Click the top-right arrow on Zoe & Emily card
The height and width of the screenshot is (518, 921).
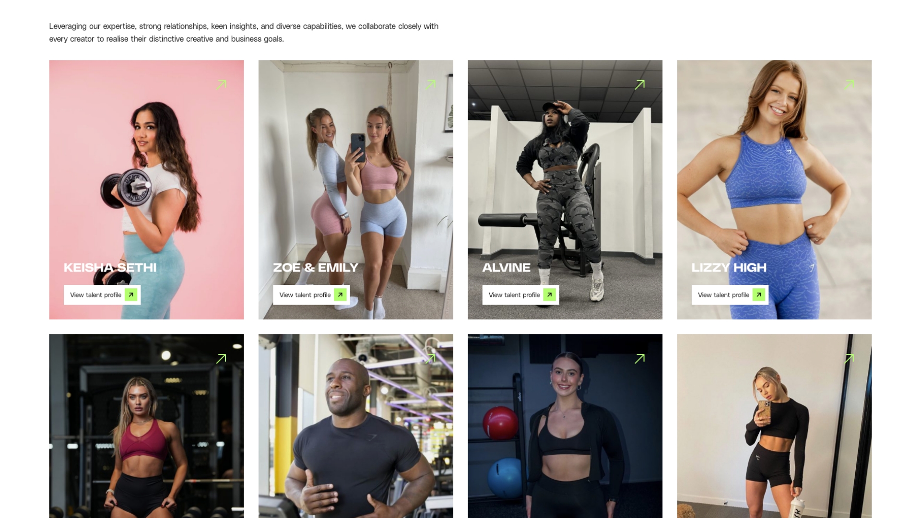click(x=431, y=85)
